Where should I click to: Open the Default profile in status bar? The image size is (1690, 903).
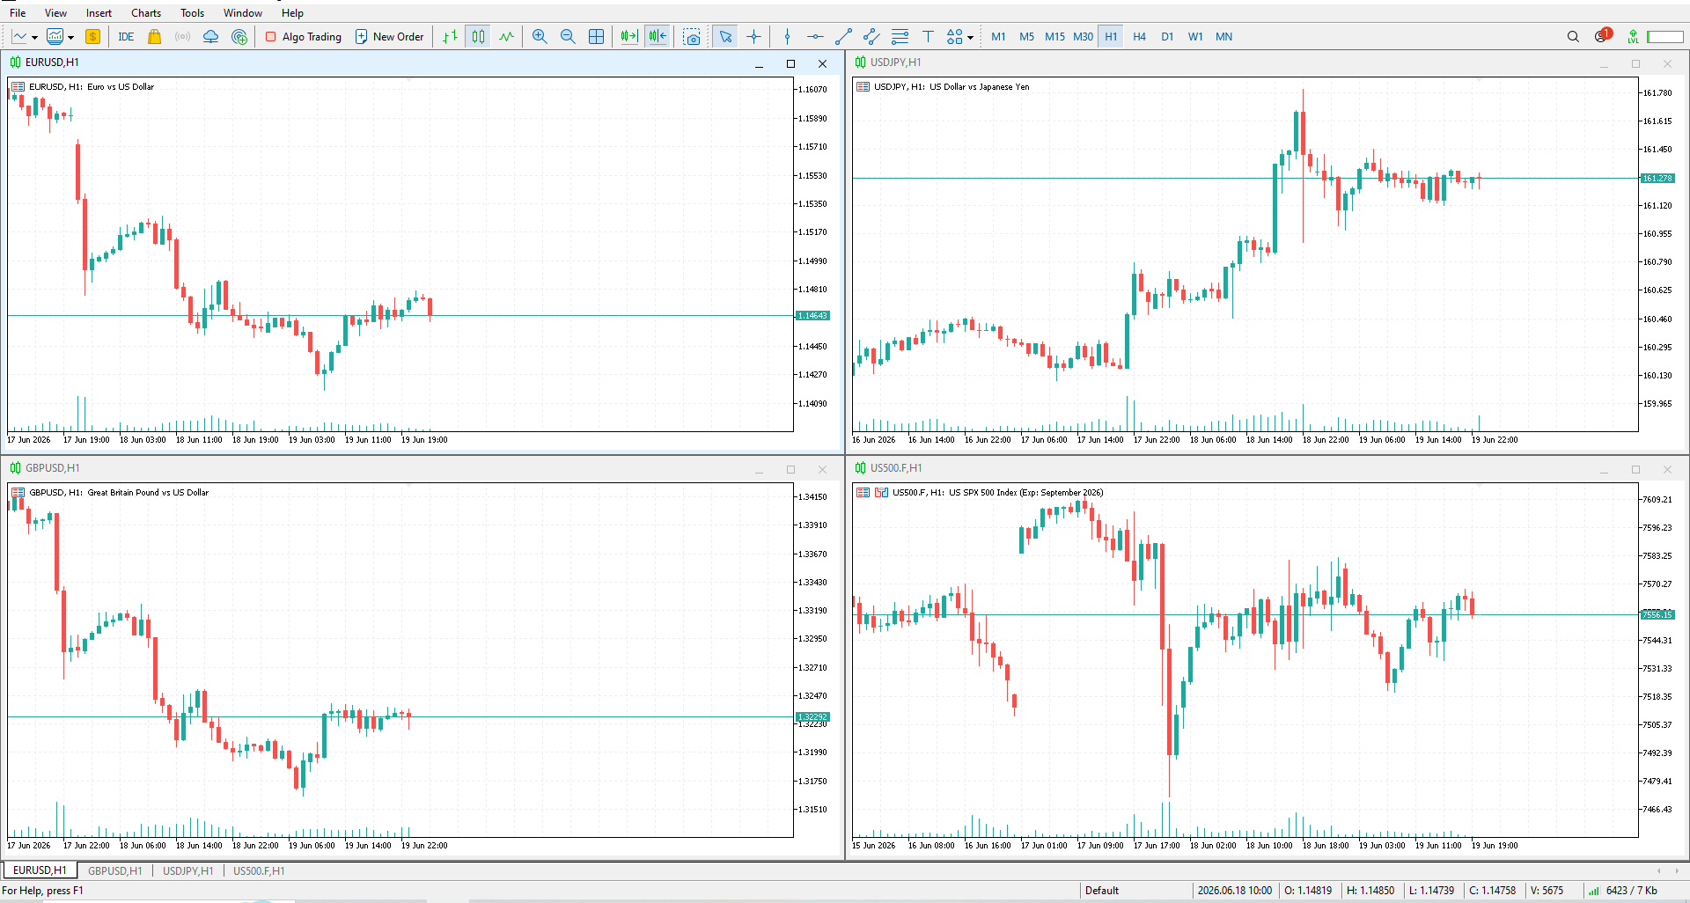tap(1101, 890)
